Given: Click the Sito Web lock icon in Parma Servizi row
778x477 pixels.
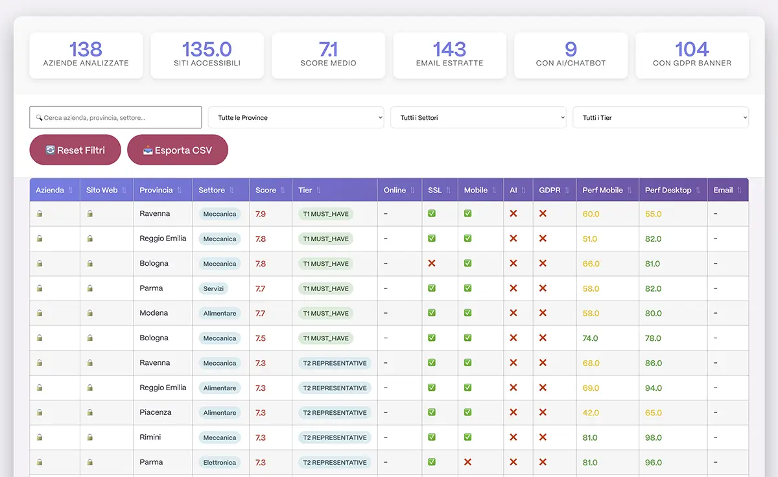Looking at the screenshot, I should click(x=90, y=288).
